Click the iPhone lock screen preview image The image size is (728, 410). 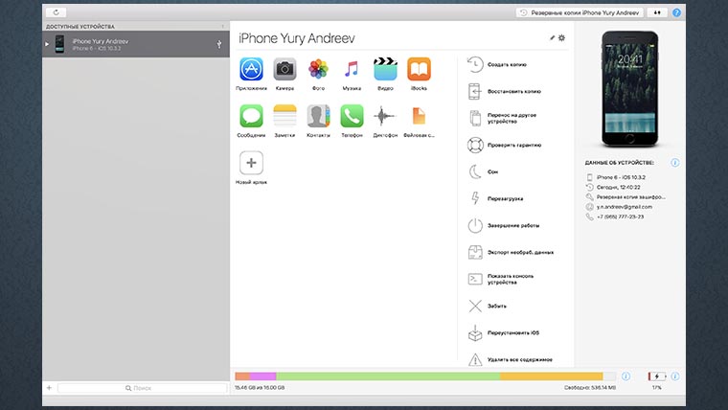click(630, 89)
